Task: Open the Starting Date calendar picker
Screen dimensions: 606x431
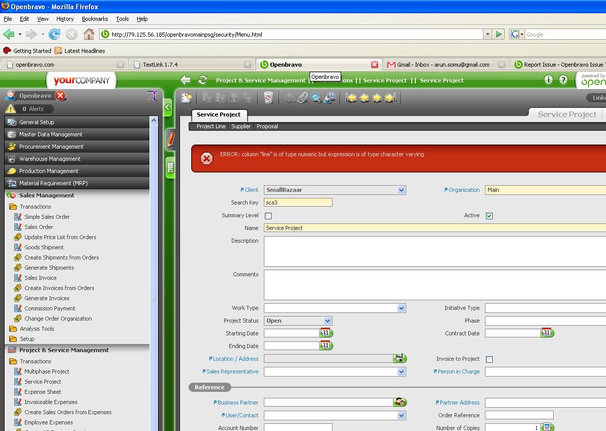Action: click(325, 333)
